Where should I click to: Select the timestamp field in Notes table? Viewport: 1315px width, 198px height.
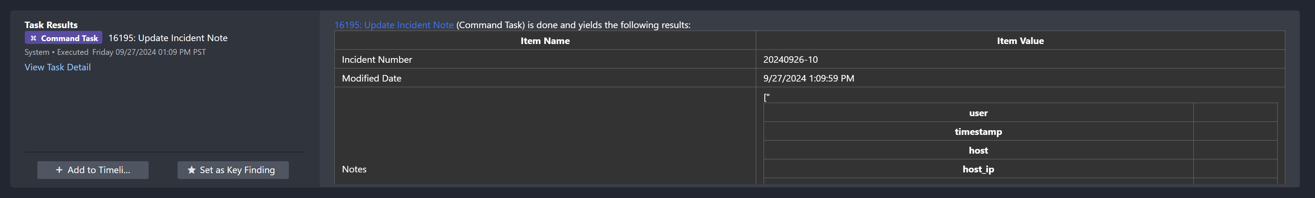pyautogui.click(x=978, y=132)
